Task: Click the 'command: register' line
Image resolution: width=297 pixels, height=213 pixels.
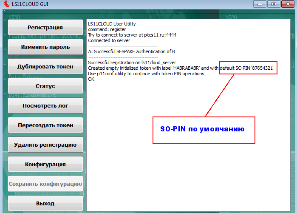Action: coord(107,29)
